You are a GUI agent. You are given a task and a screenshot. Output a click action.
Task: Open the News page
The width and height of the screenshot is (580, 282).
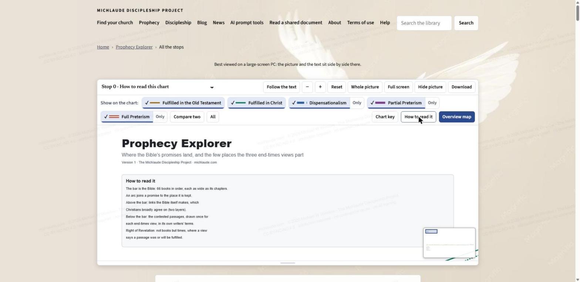pyautogui.click(x=219, y=23)
